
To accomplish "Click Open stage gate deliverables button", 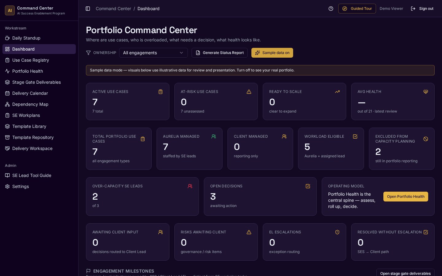I will click(405, 273).
